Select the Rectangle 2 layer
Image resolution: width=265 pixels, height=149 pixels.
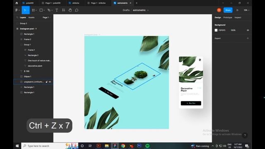tap(33, 55)
